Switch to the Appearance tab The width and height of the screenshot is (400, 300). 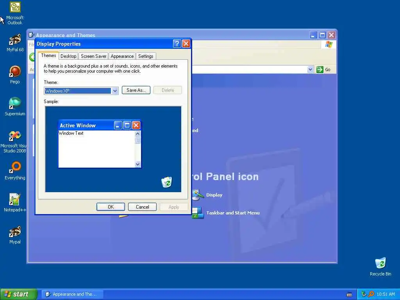point(122,56)
